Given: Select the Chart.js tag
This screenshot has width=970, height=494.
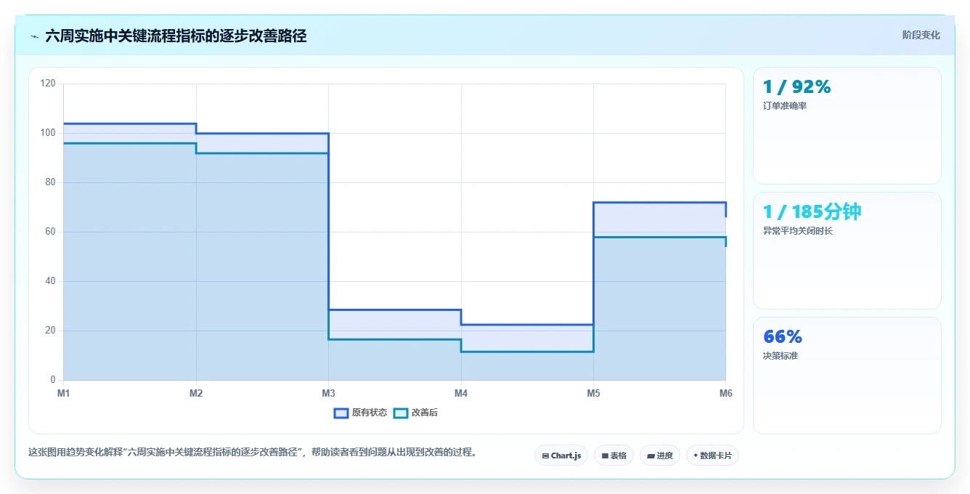Looking at the screenshot, I should [561, 455].
